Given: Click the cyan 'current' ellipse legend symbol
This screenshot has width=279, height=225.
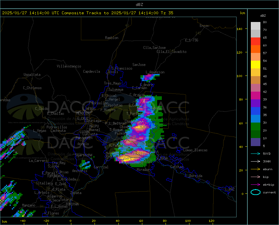Looking at the screenshot, I should 255,192.
